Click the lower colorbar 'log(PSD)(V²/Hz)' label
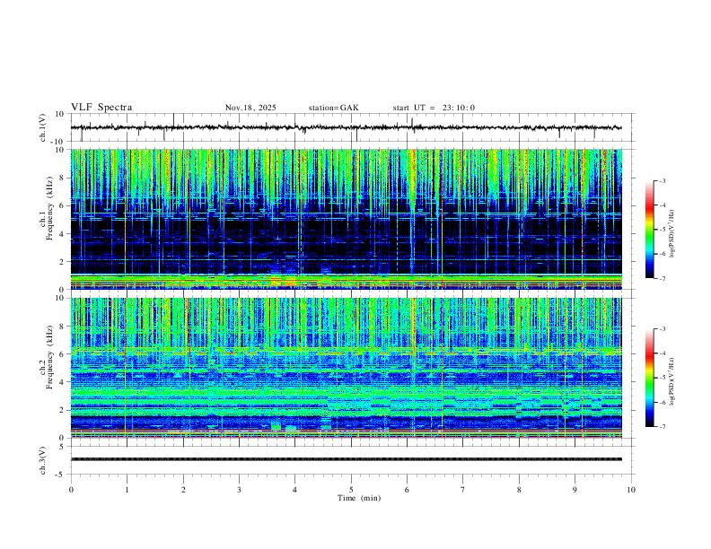 672,381
